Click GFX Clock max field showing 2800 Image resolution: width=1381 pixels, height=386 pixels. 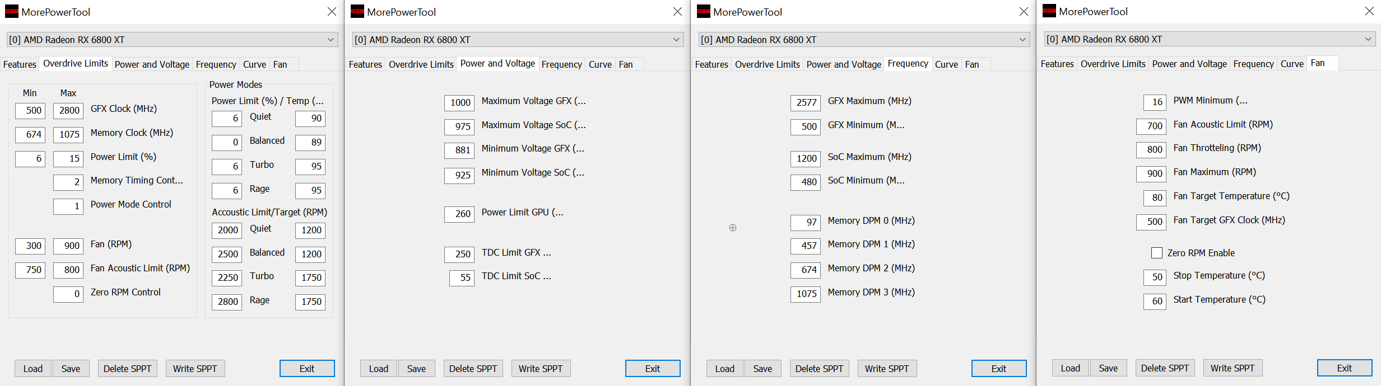coord(68,111)
